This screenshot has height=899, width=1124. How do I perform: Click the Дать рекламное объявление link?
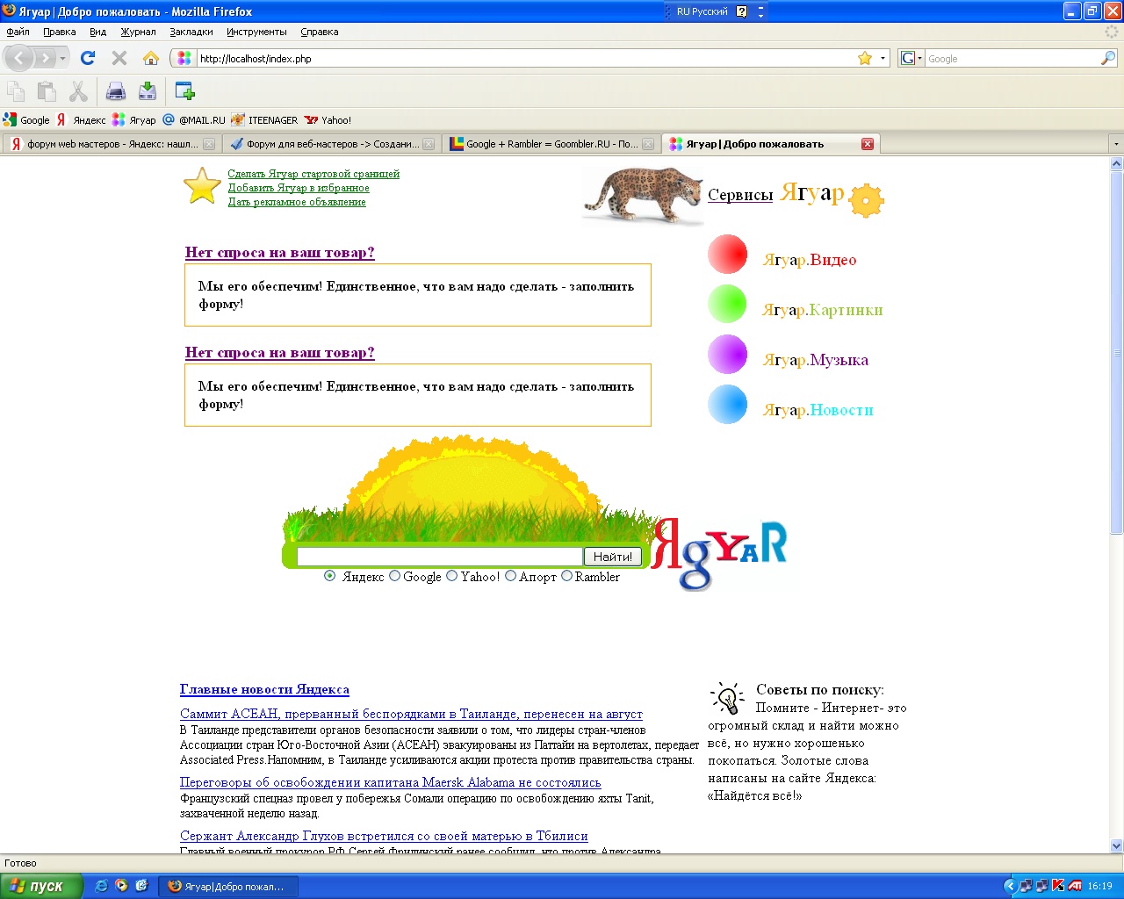click(297, 202)
